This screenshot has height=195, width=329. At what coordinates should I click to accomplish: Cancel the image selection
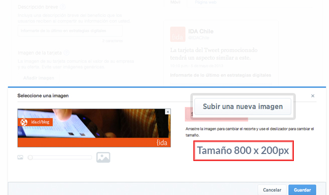click(272, 190)
